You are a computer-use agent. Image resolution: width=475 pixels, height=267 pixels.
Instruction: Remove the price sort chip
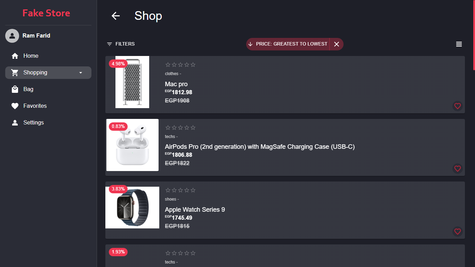tap(336, 44)
